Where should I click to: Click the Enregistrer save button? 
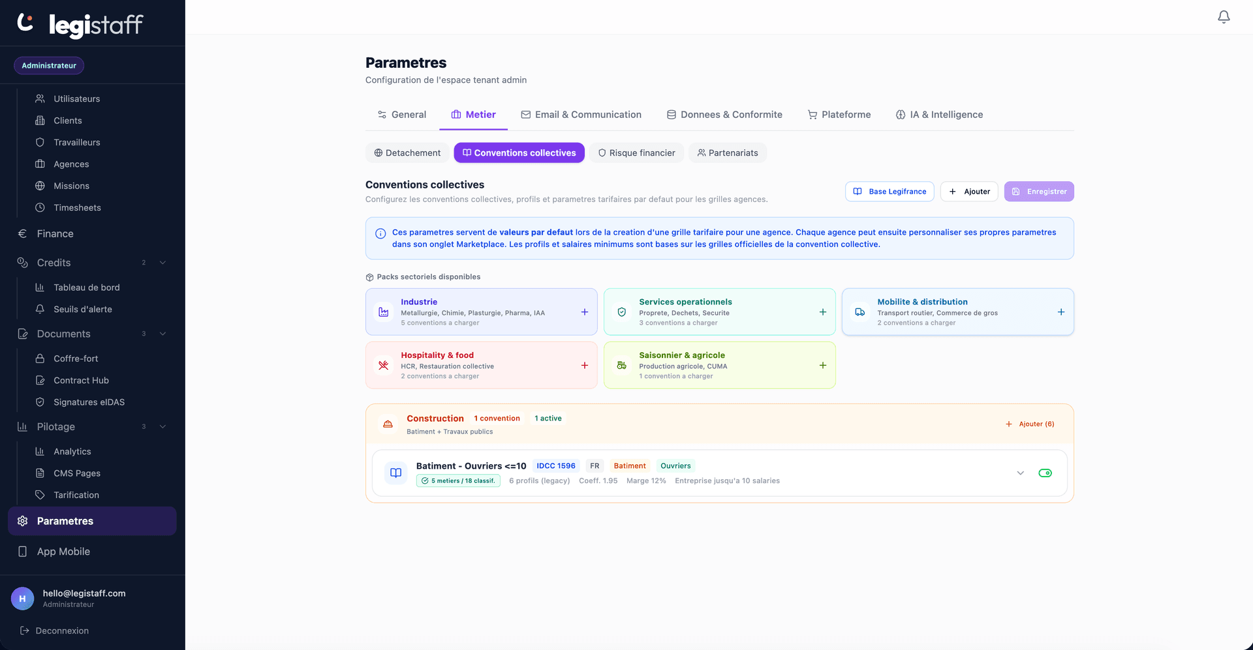(1039, 192)
